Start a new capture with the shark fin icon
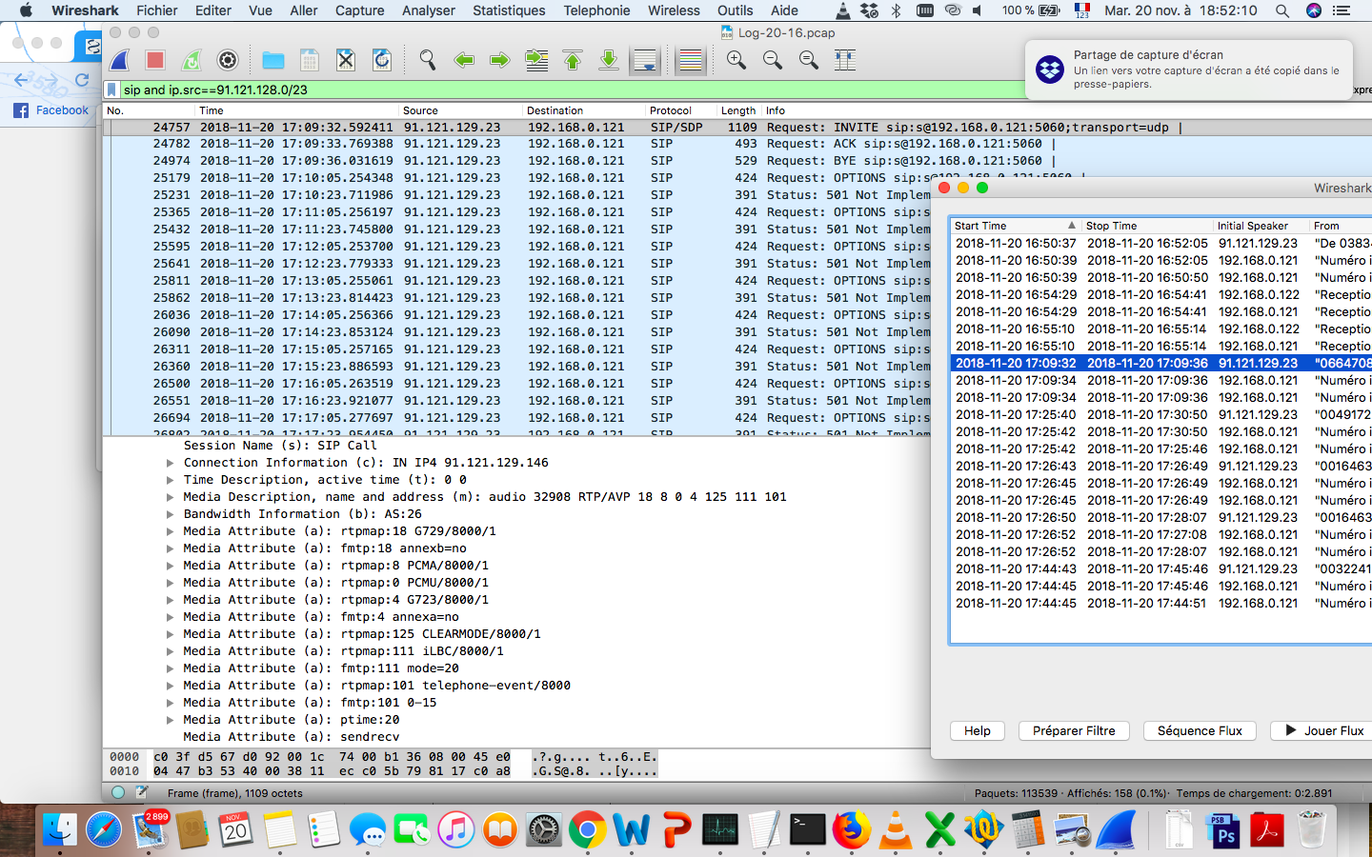Image resolution: width=1372 pixels, height=857 pixels. point(120,61)
